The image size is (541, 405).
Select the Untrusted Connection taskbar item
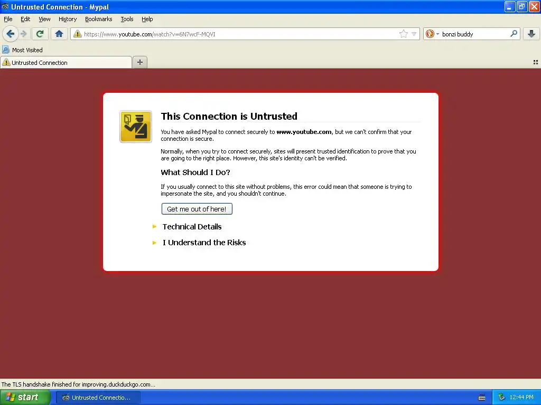(98, 398)
